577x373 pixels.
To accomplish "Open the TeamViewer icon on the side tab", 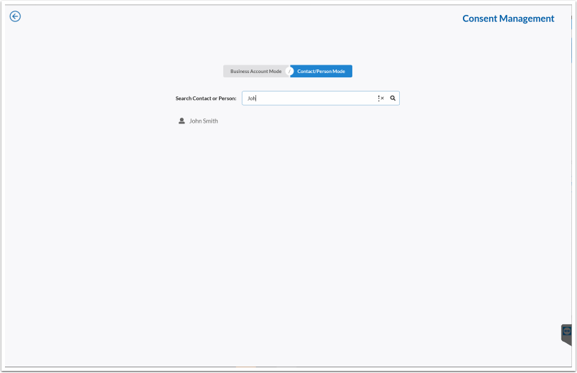I will 566,330.
